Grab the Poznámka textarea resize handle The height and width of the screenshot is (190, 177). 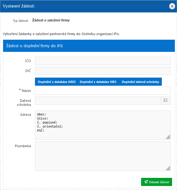(168, 168)
